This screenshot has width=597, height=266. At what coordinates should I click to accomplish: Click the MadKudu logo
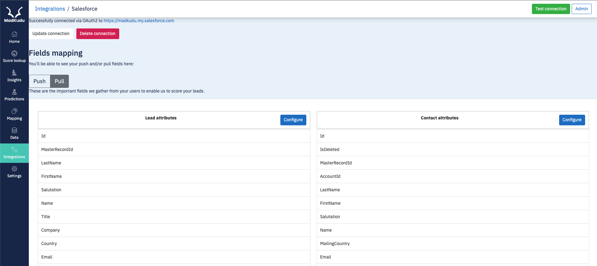14,14
